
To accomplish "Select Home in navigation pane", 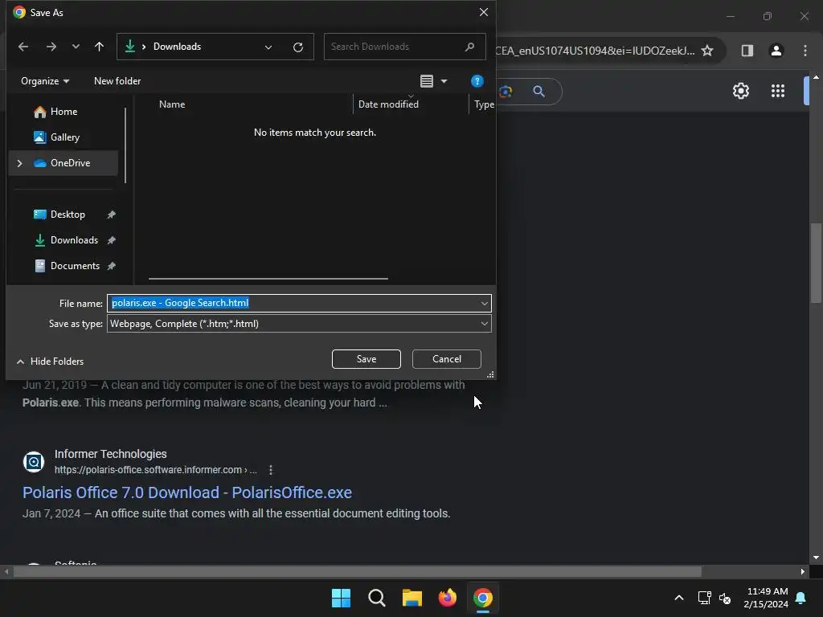I will click(x=63, y=111).
